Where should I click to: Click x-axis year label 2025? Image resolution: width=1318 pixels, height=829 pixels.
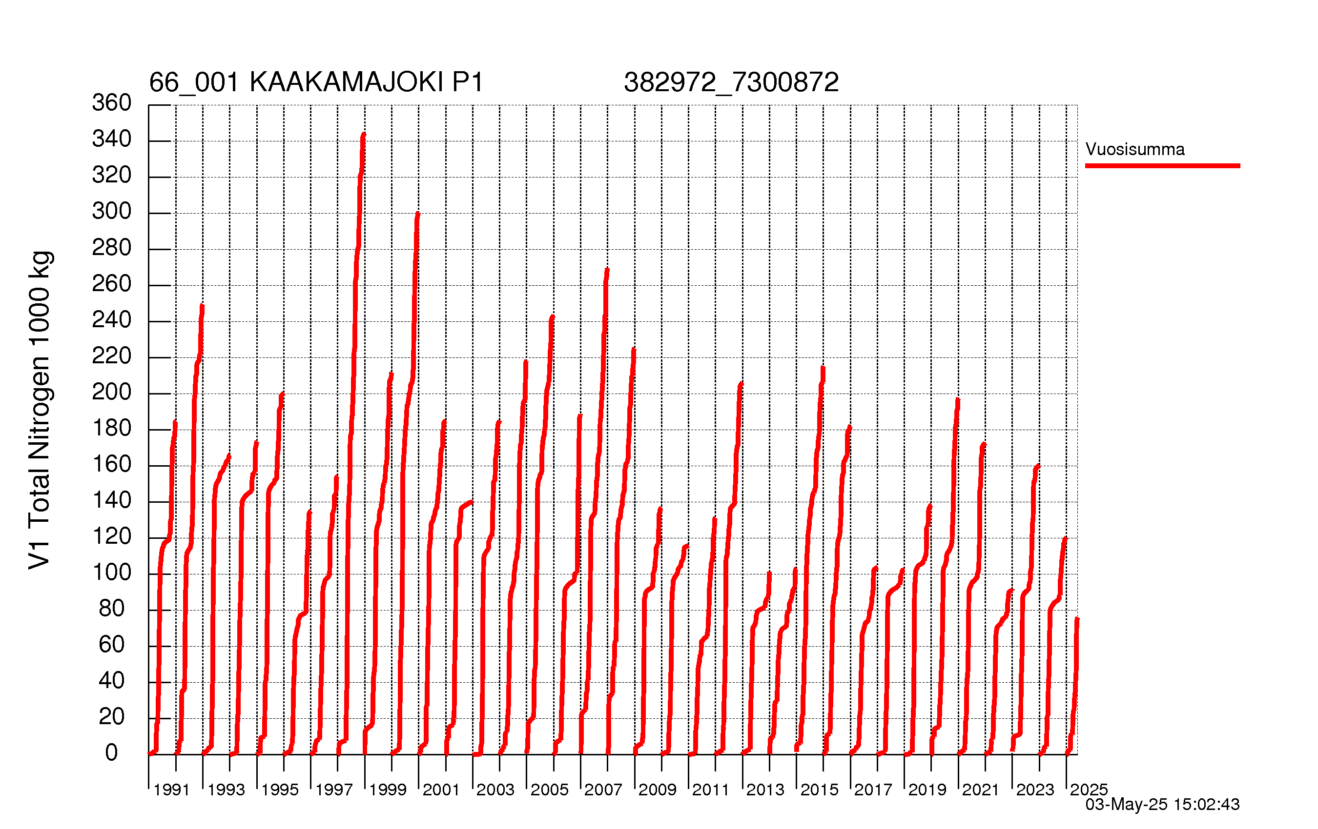[1089, 790]
